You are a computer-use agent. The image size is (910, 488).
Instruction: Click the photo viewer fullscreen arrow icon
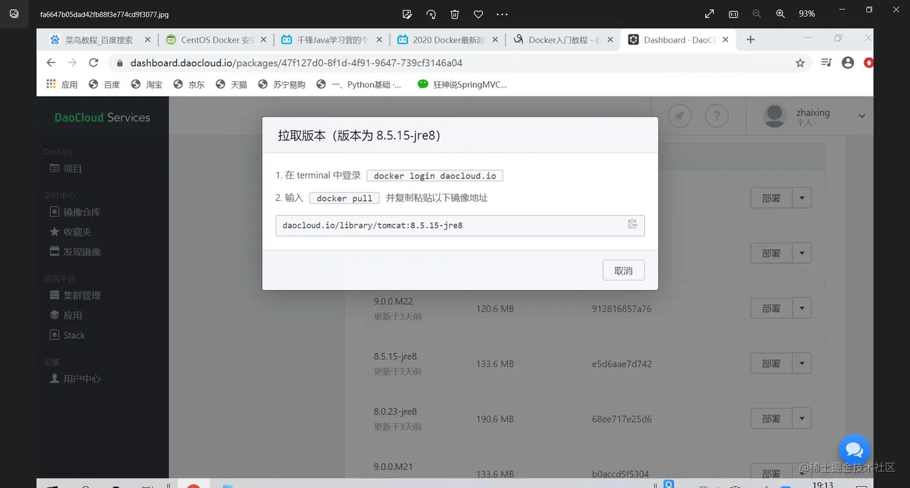tap(710, 14)
